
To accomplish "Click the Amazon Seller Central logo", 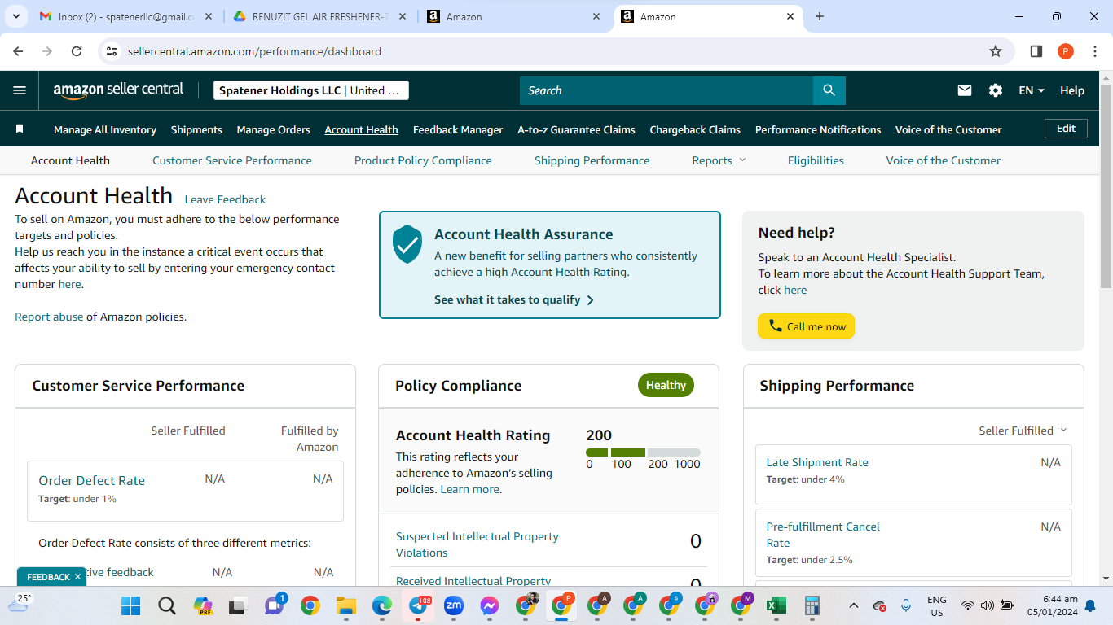I will 118,90.
